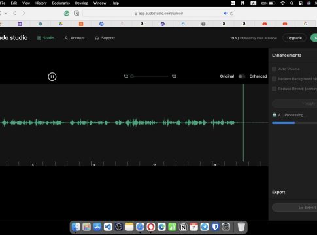Click the Apply enhancements button
317x235 pixels.
click(x=295, y=104)
